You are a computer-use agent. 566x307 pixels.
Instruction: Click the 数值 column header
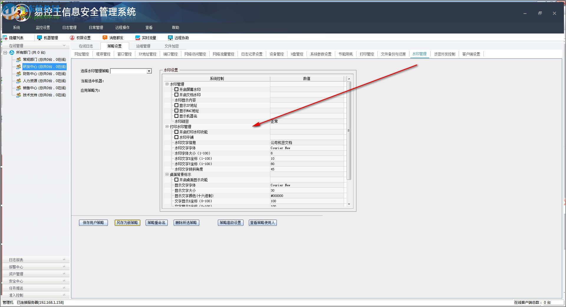307,79
